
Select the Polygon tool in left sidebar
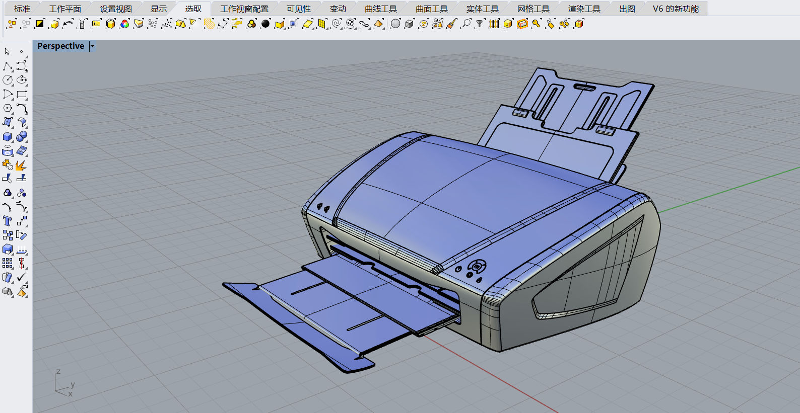8,108
